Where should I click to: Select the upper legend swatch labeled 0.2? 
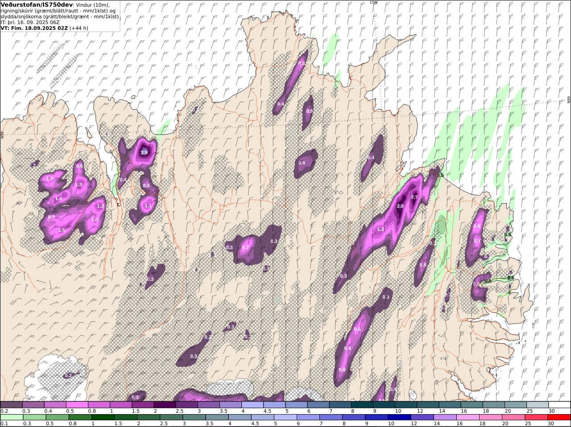(x=11, y=405)
